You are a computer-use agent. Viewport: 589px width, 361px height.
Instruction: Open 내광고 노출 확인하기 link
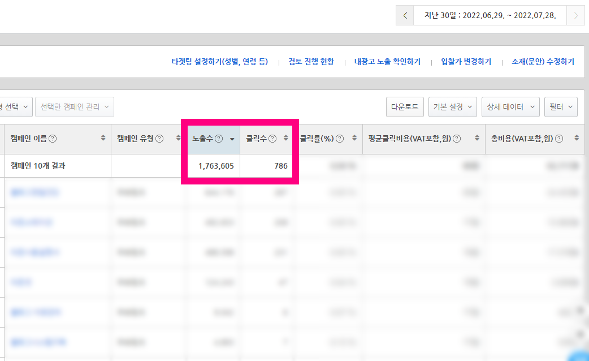pyautogui.click(x=387, y=62)
